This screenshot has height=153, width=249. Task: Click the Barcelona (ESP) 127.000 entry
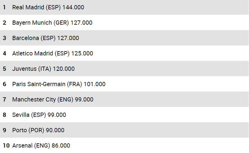45,38
